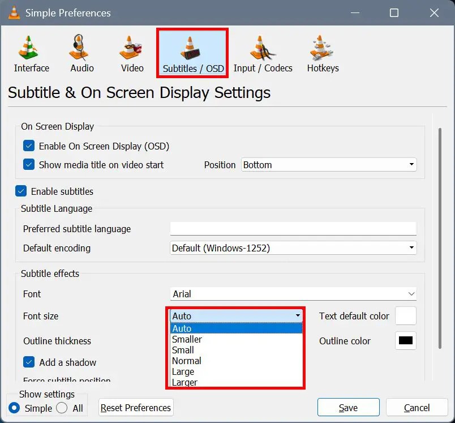Viewport: 455px width, 423px height.
Task: Open the Interface preferences cone icon
Action: [28, 48]
